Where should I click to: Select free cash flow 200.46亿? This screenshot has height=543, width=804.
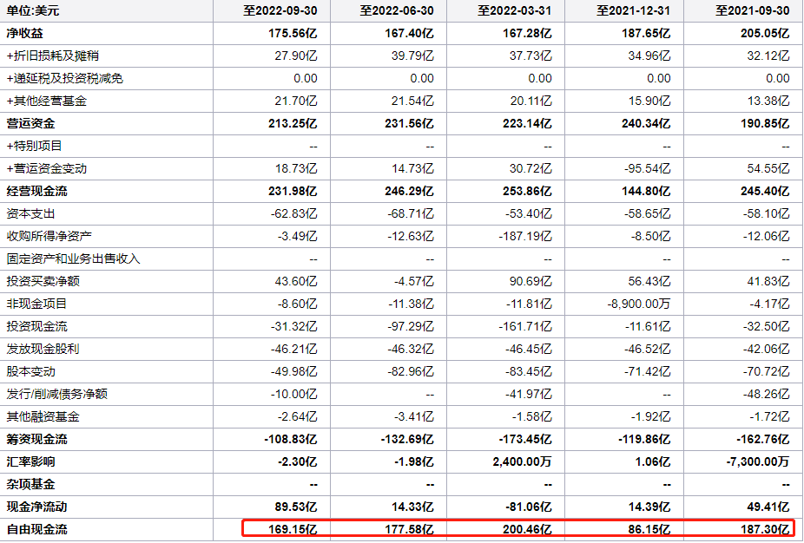pyautogui.click(x=528, y=529)
